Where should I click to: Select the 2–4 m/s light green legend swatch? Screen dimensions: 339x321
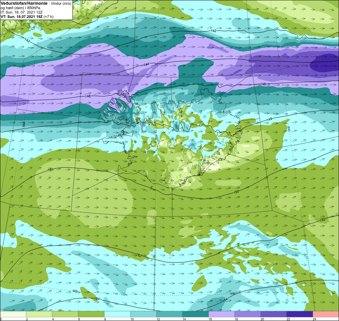(x=39, y=314)
